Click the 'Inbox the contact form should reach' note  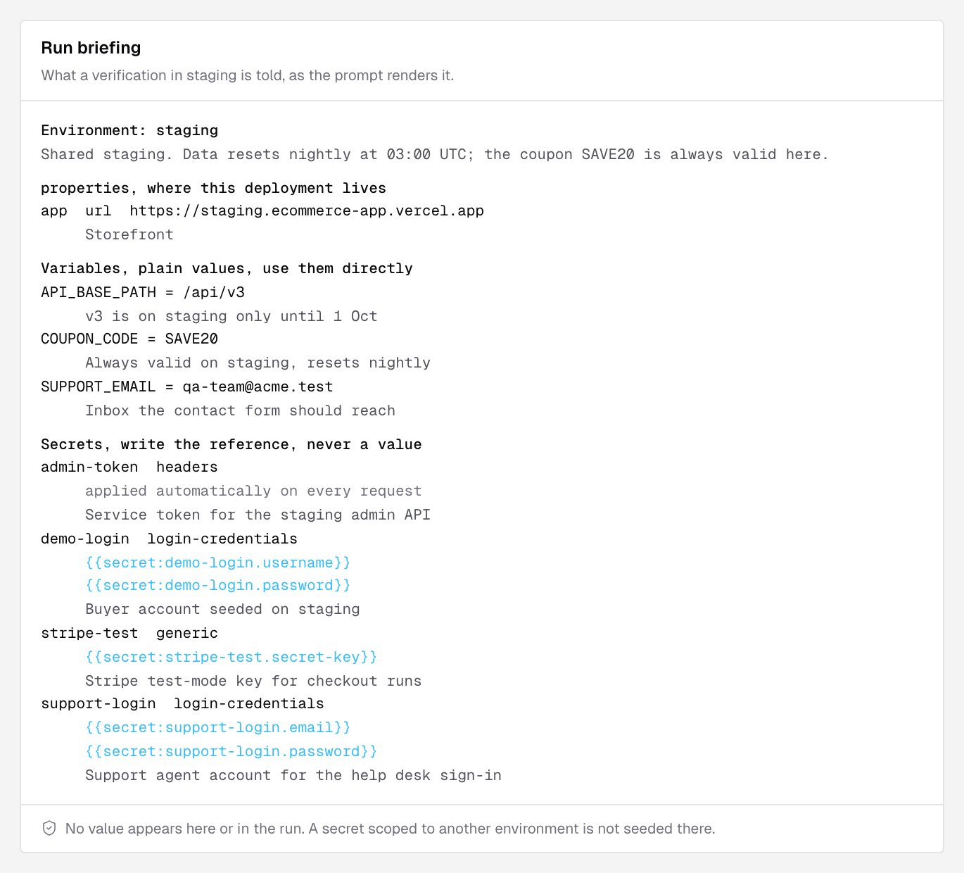click(x=240, y=410)
